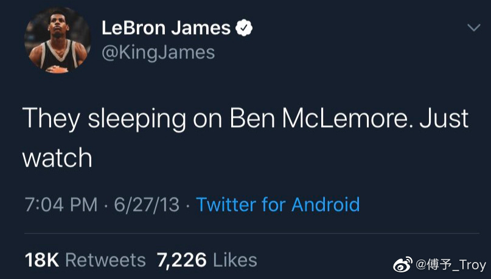Select the @KingJames handle
The image size is (491, 279).
point(158,52)
